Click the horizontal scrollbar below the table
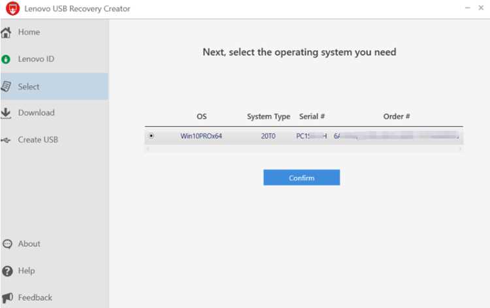The width and height of the screenshot is (490, 308). 304,149
